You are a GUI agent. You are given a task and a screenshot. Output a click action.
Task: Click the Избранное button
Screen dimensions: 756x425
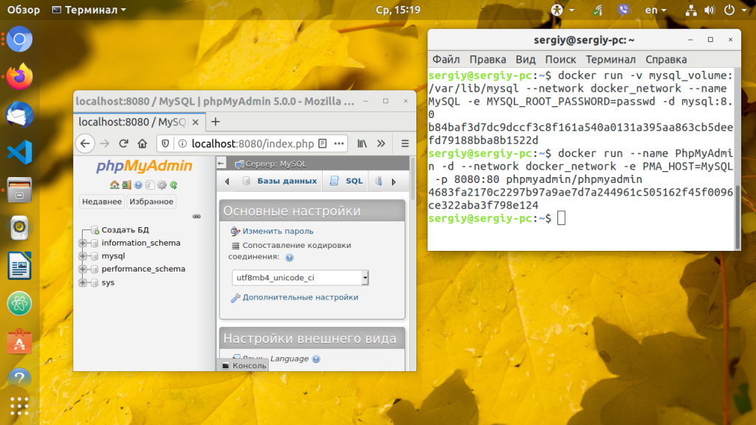[151, 201]
